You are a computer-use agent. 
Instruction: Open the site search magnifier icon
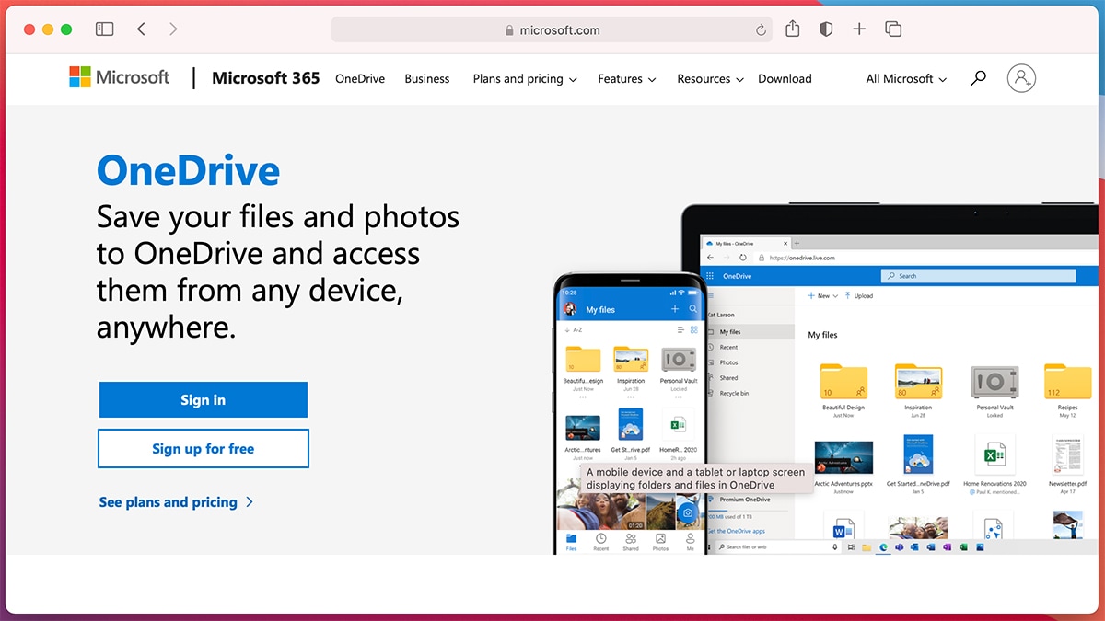(x=979, y=78)
